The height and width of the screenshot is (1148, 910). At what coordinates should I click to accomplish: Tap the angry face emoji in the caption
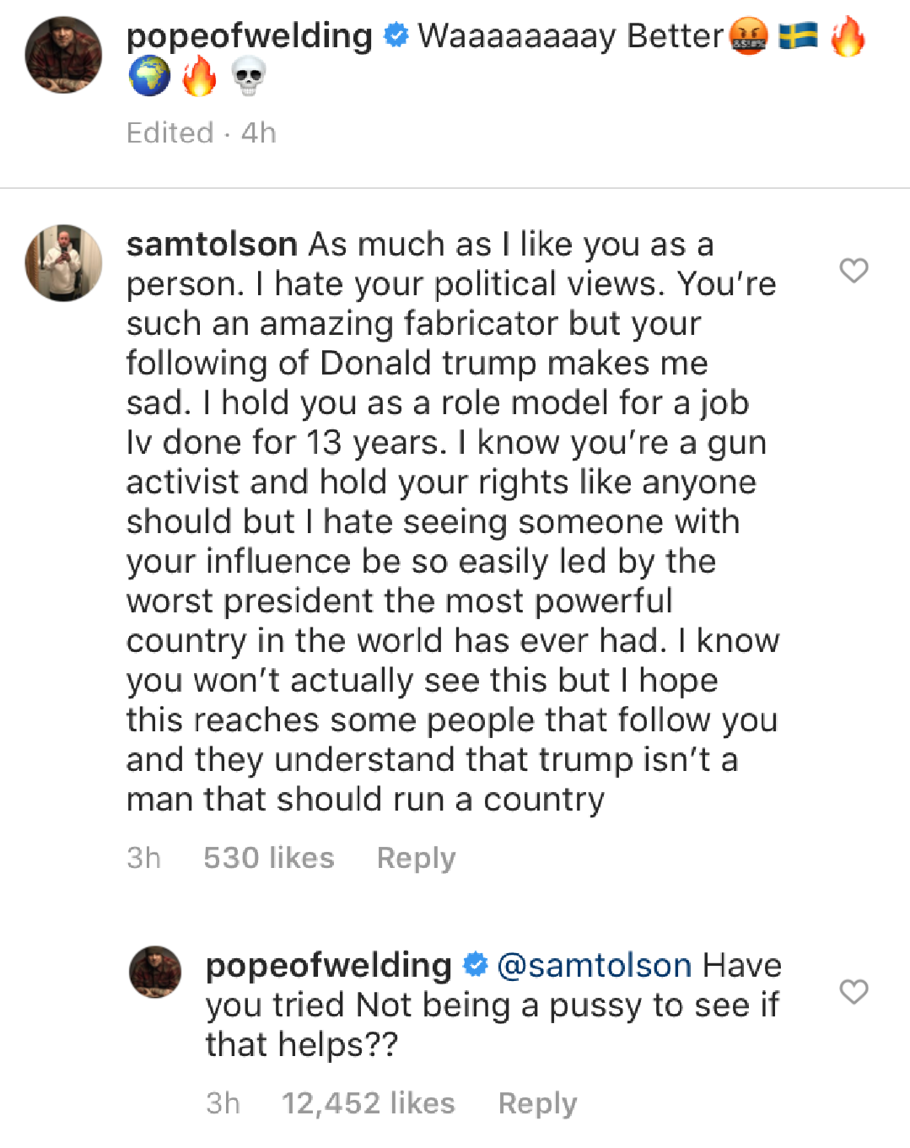click(748, 37)
